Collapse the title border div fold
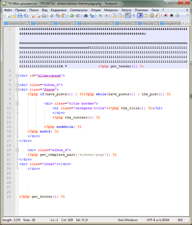 click(x=17, y=103)
